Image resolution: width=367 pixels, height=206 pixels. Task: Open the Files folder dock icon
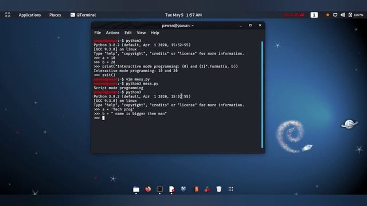[136, 189]
